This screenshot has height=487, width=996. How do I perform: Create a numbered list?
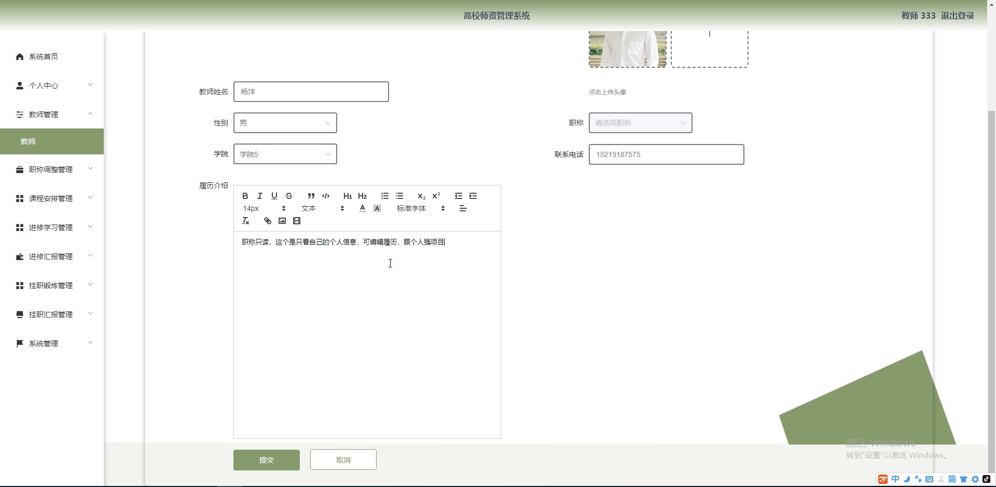pos(384,196)
